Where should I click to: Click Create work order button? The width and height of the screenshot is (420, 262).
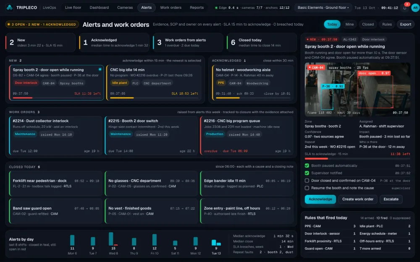point(357,199)
